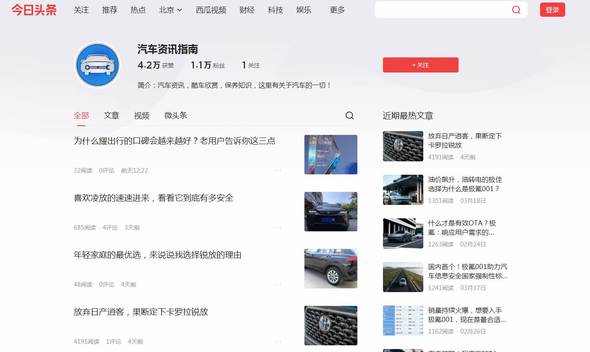Open hot article 销量持续火爆
The width and height of the screenshot is (590, 352).
tap(467, 315)
